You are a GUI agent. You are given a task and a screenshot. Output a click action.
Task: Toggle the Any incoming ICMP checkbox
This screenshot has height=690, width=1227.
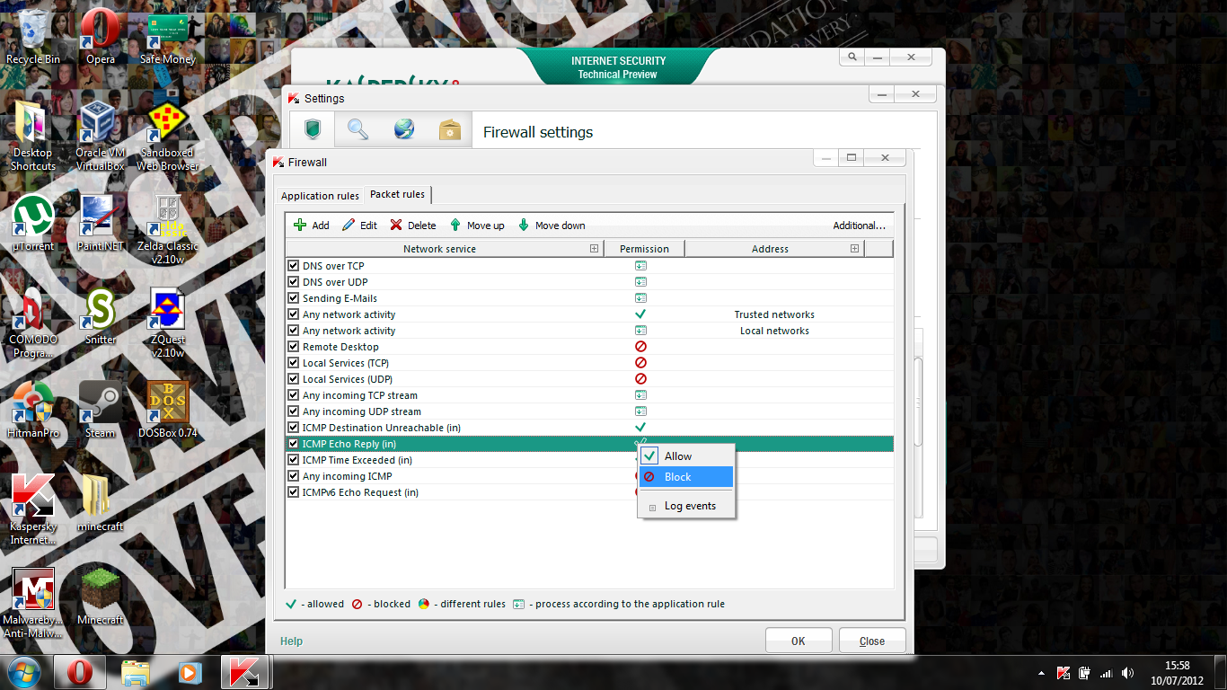coord(293,476)
